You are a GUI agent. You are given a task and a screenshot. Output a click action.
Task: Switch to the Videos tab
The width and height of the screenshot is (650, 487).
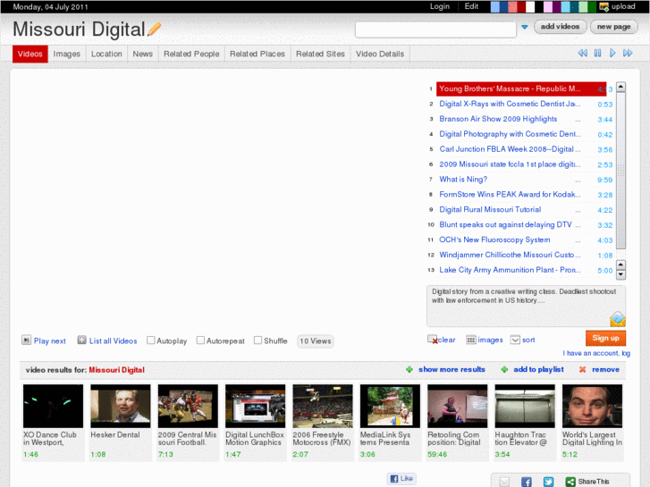click(30, 54)
